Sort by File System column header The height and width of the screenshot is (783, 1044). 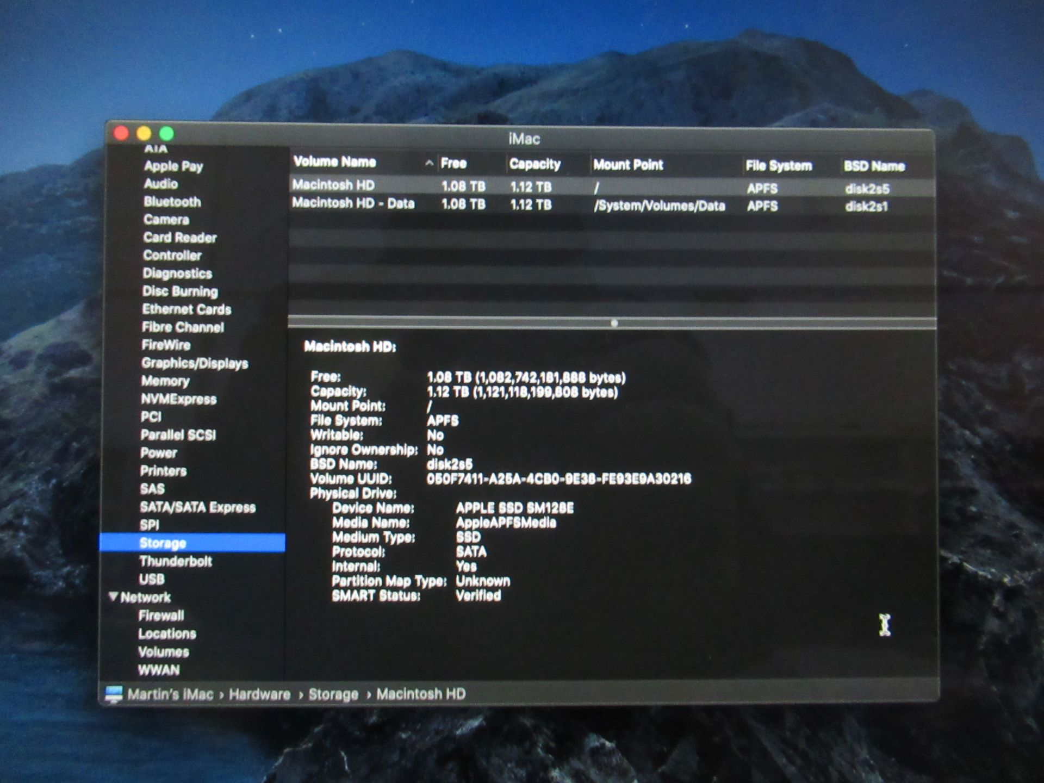click(779, 166)
